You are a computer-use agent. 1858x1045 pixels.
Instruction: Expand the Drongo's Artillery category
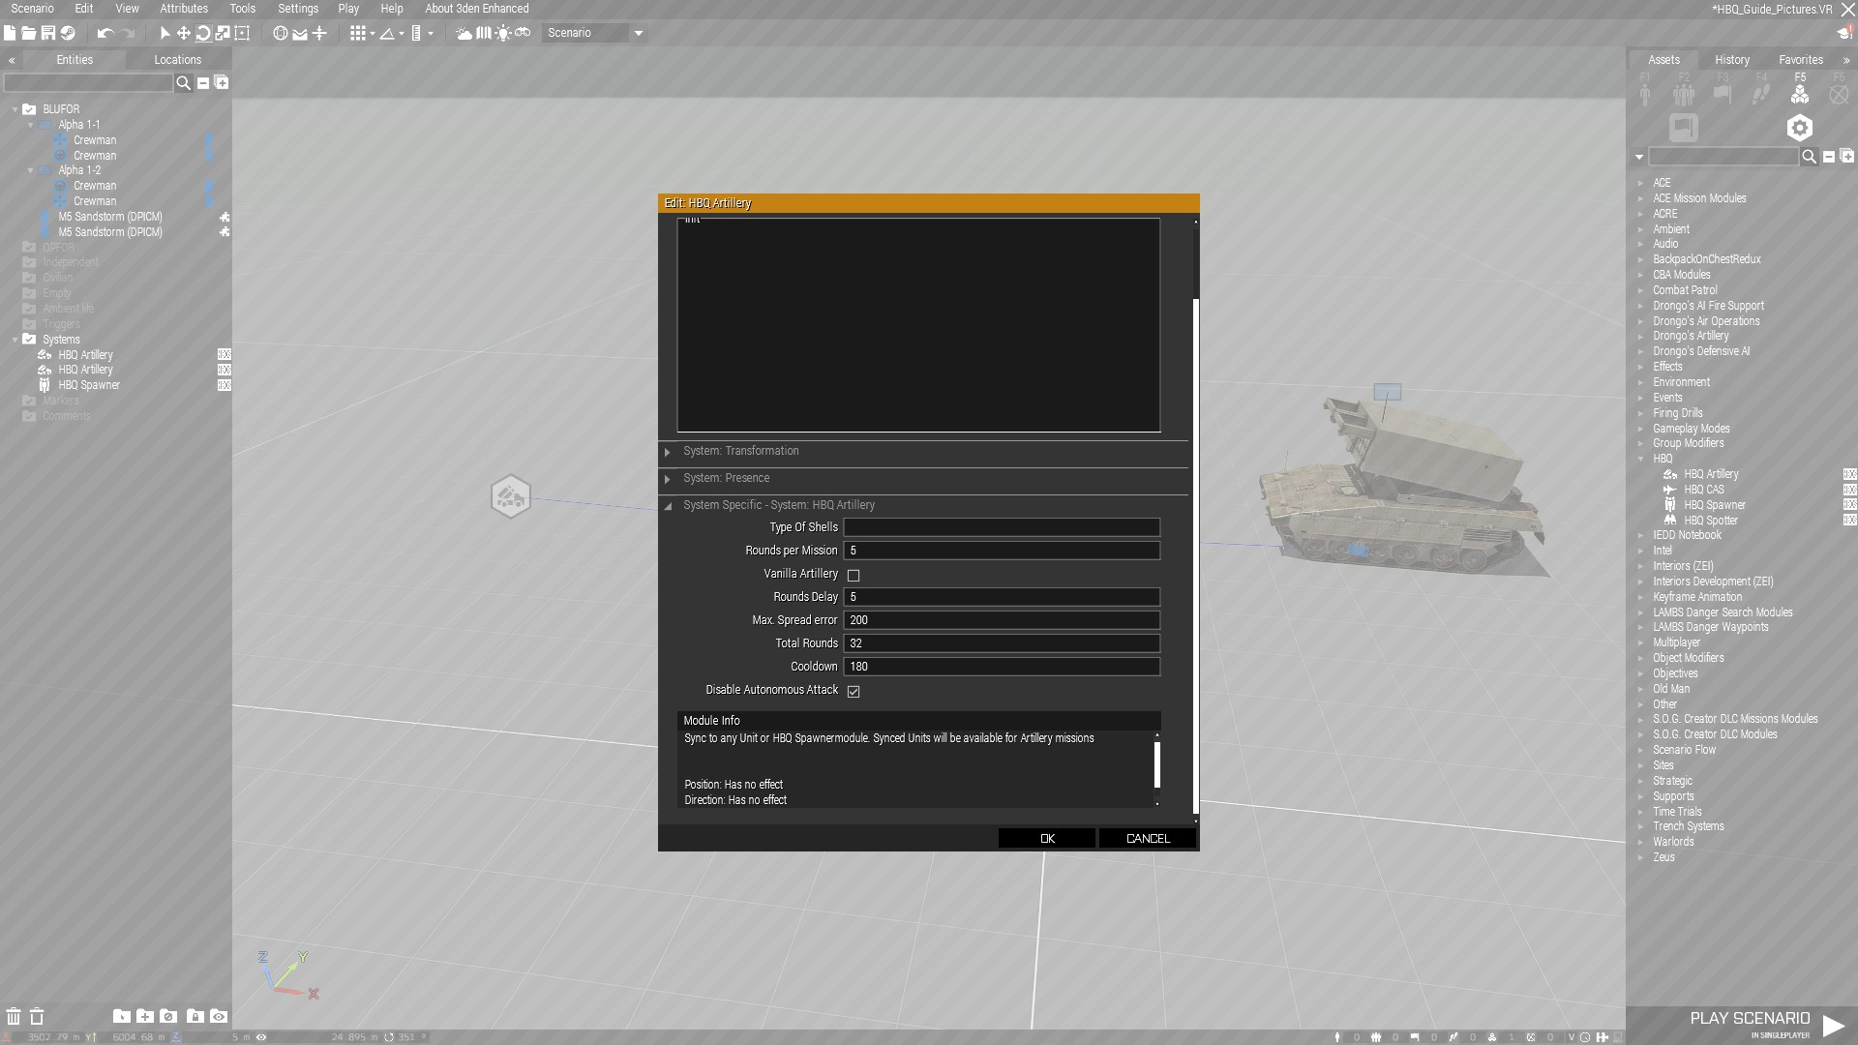pos(1640,337)
